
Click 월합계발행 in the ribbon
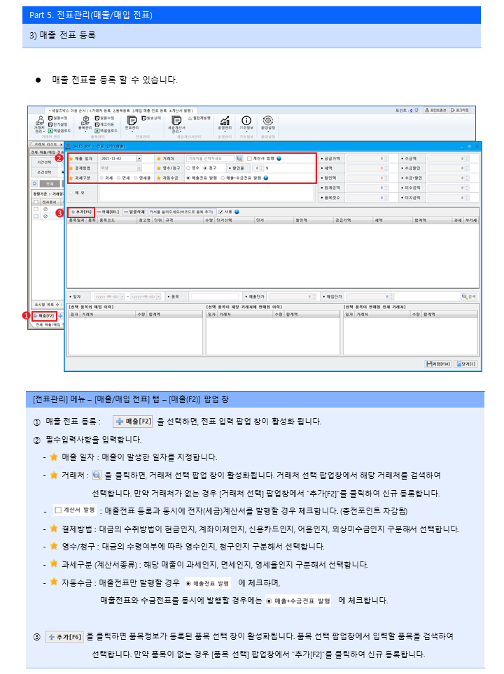click(199, 117)
